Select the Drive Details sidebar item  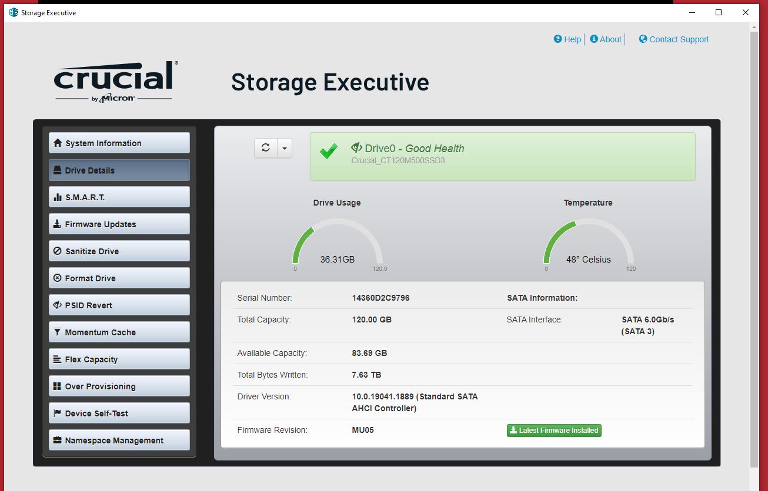(x=119, y=170)
